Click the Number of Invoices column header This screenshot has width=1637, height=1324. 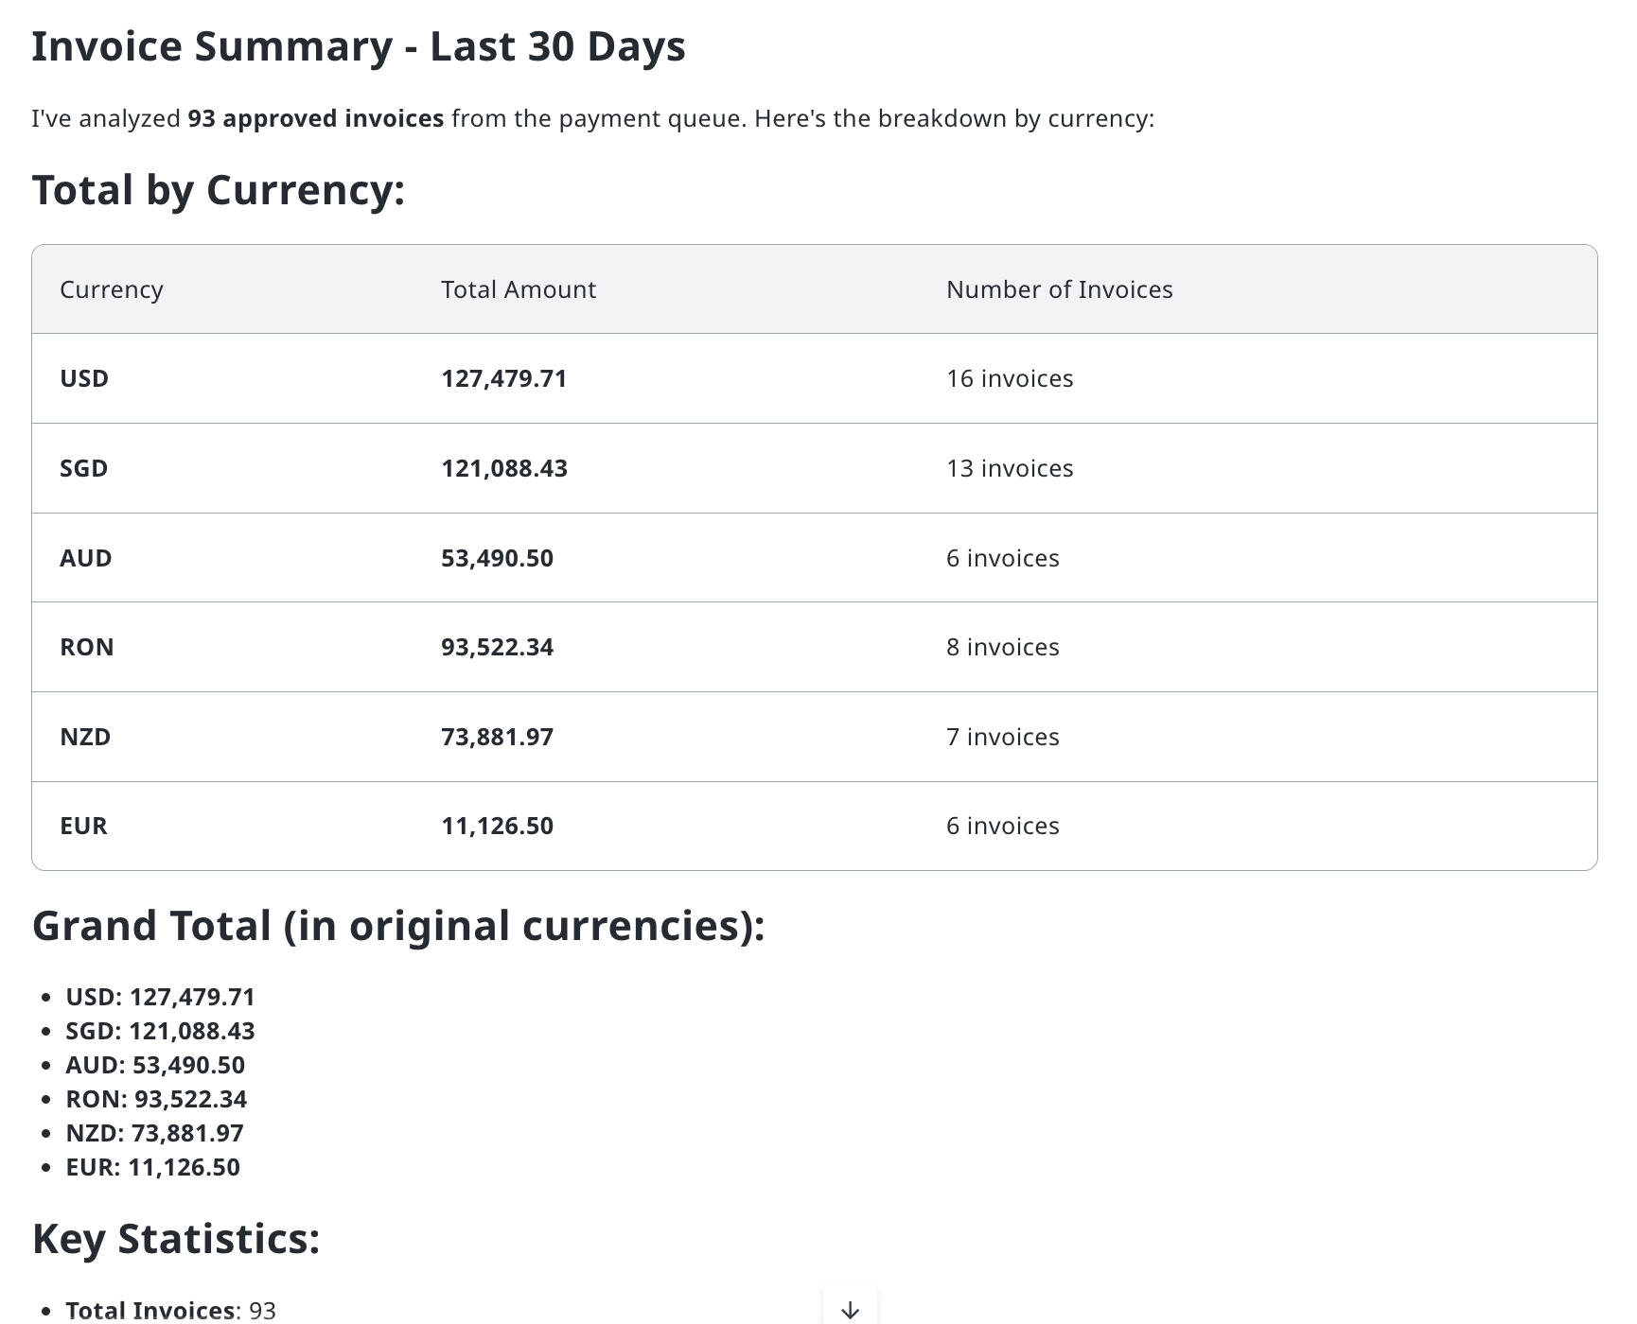click(1060, 289)
